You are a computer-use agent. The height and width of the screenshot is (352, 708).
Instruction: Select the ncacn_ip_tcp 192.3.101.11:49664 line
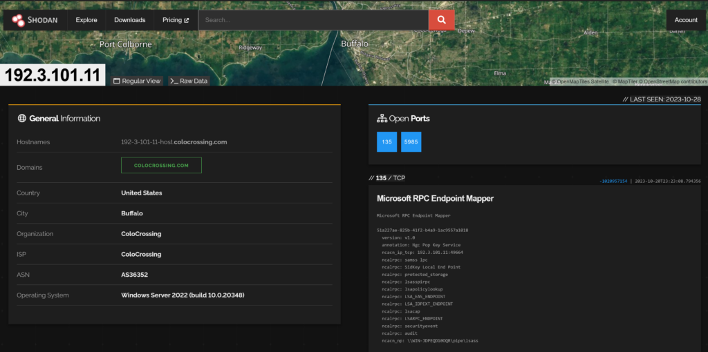(x=422, y=253)
